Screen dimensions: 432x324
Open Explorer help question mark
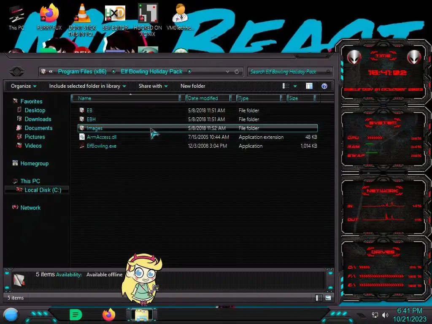click(x=324, y=86)
